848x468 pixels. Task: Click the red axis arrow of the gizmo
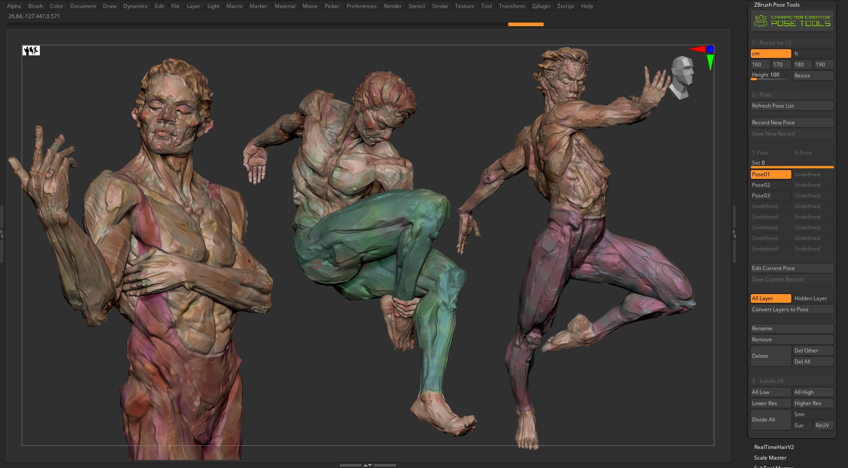(698, 49)
